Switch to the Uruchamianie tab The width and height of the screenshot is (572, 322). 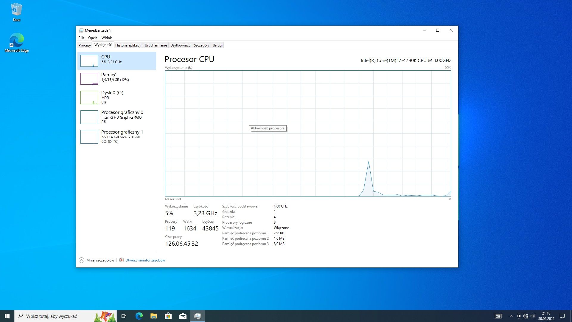point(156,45)
